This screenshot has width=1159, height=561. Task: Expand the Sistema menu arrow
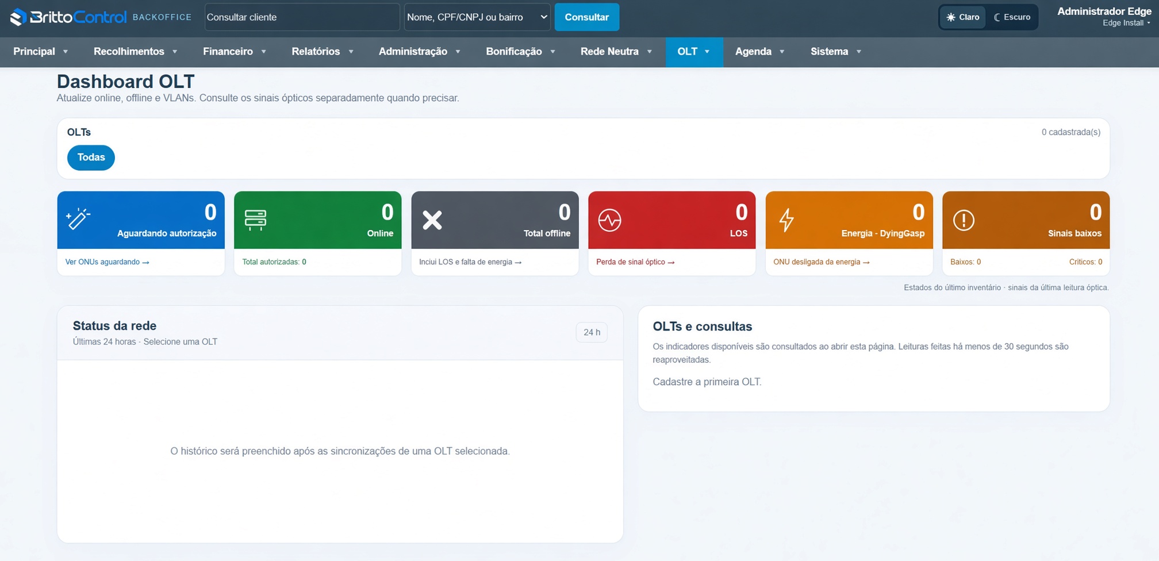point(859,52)
